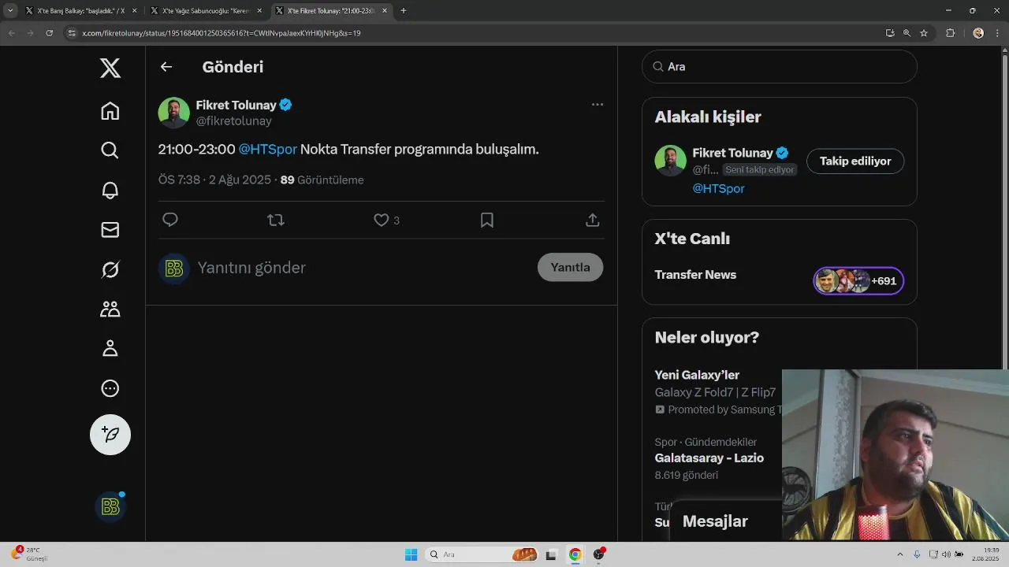Open Grok icon in sidebar
This screenshot has height=567, width=1009.
(110, 269)
